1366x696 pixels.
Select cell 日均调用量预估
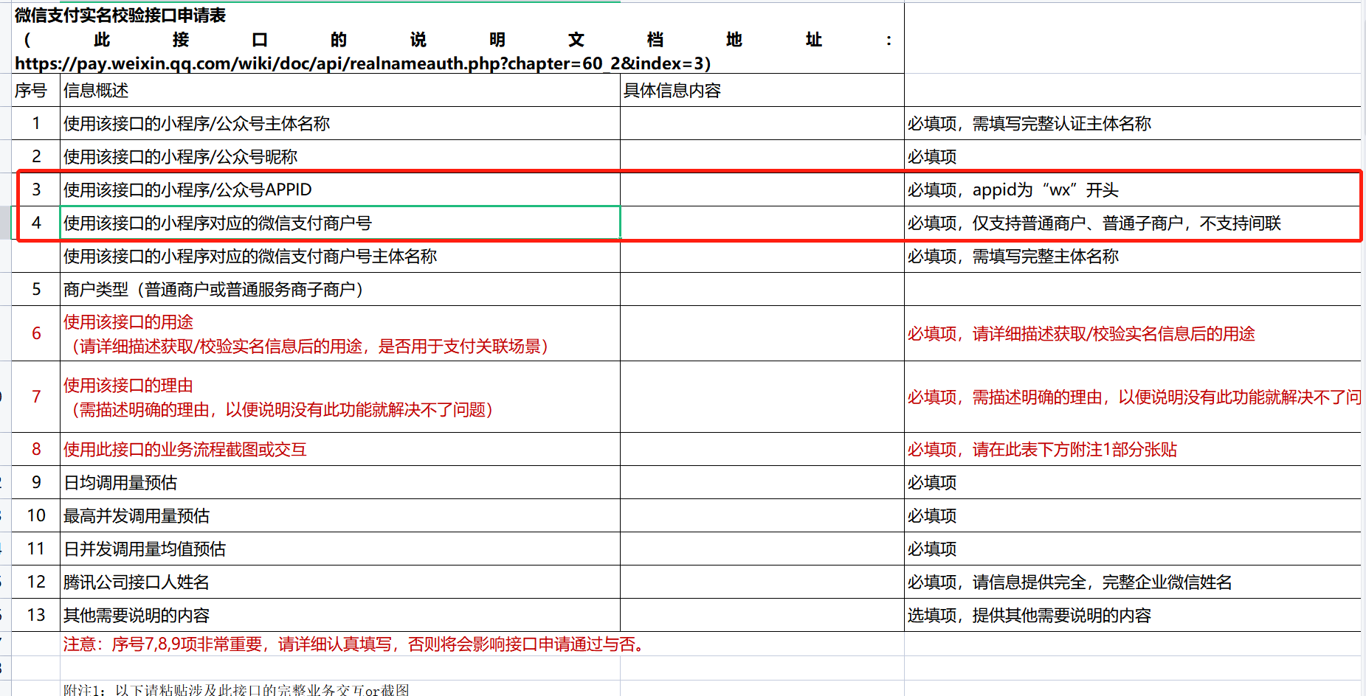(x=339, y=483)
